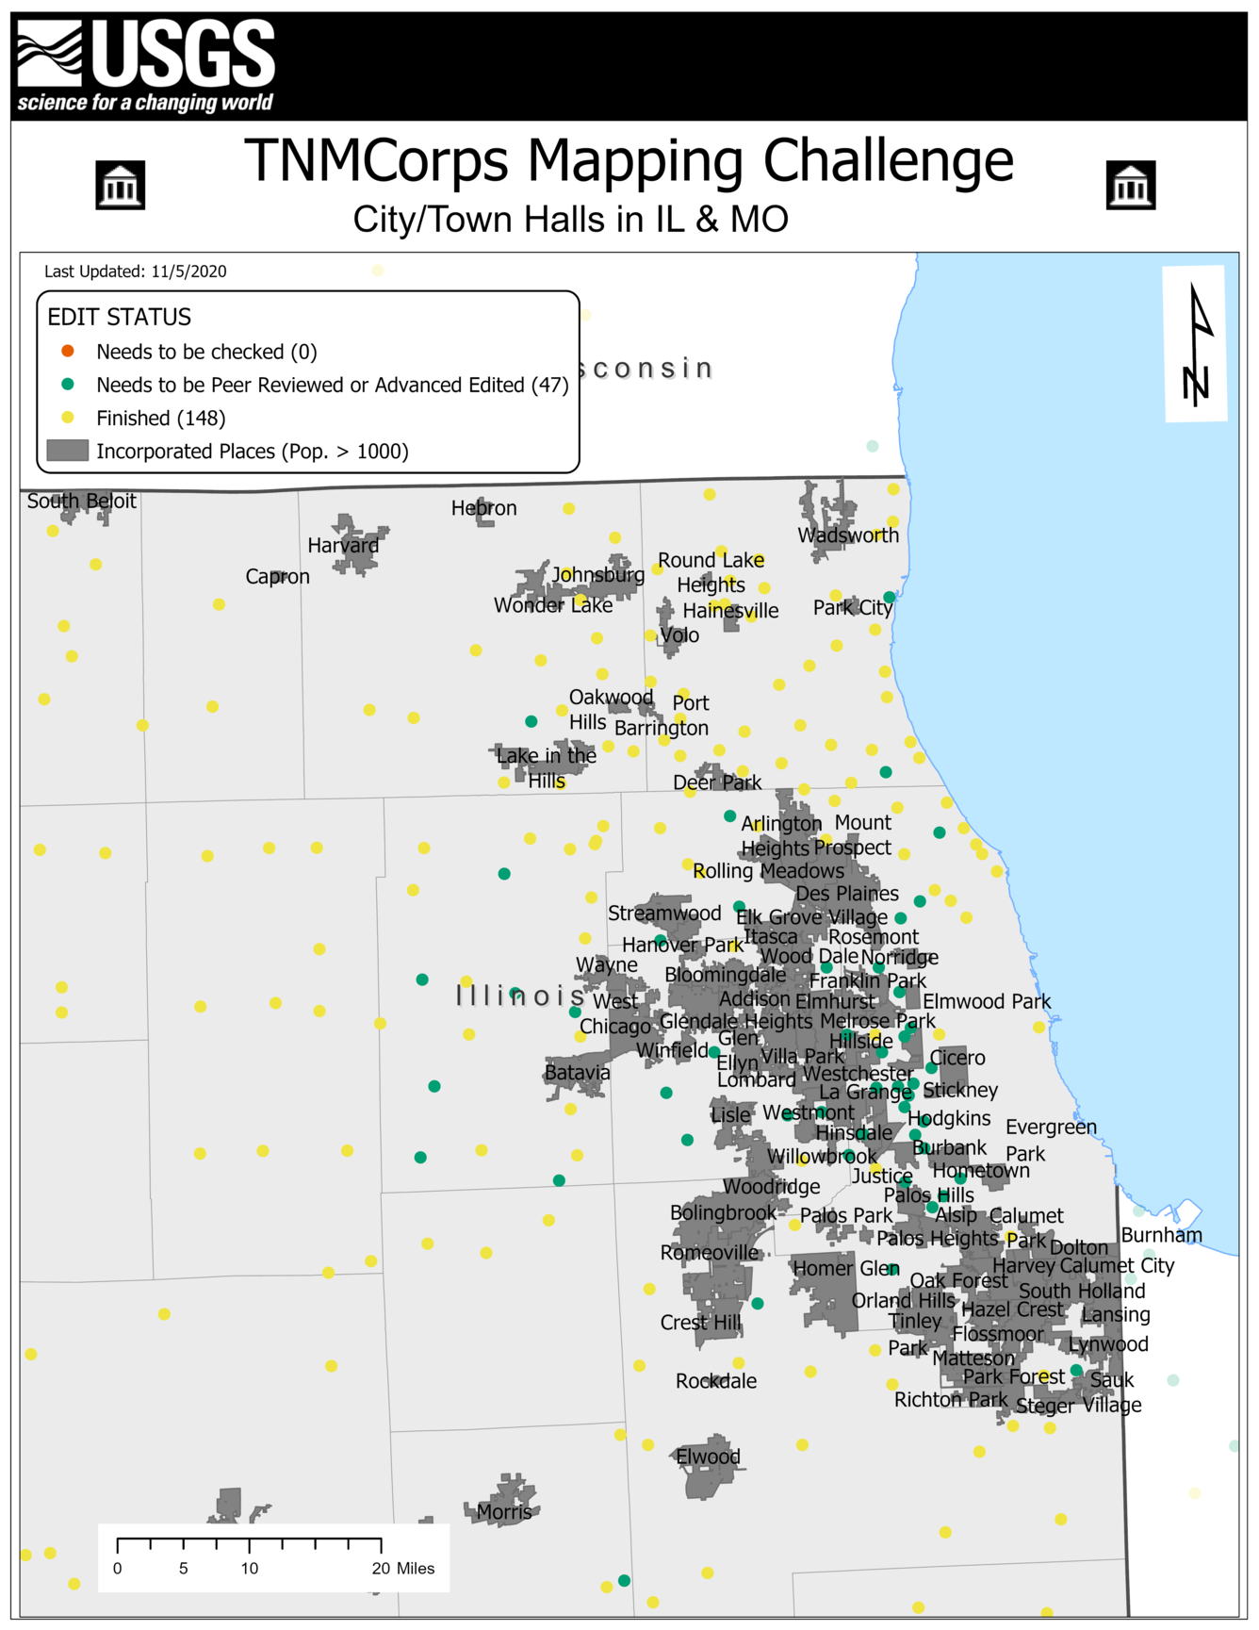
Task: Click the Rockdale map label
Action: (716, 1381)
